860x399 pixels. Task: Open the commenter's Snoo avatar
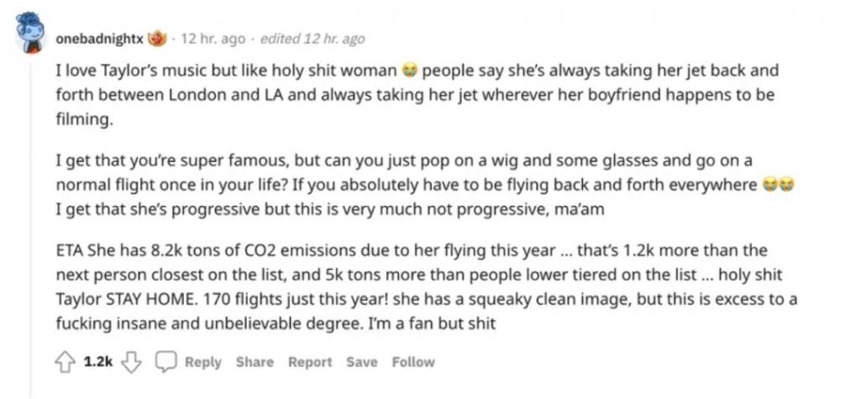click(32, 33)
